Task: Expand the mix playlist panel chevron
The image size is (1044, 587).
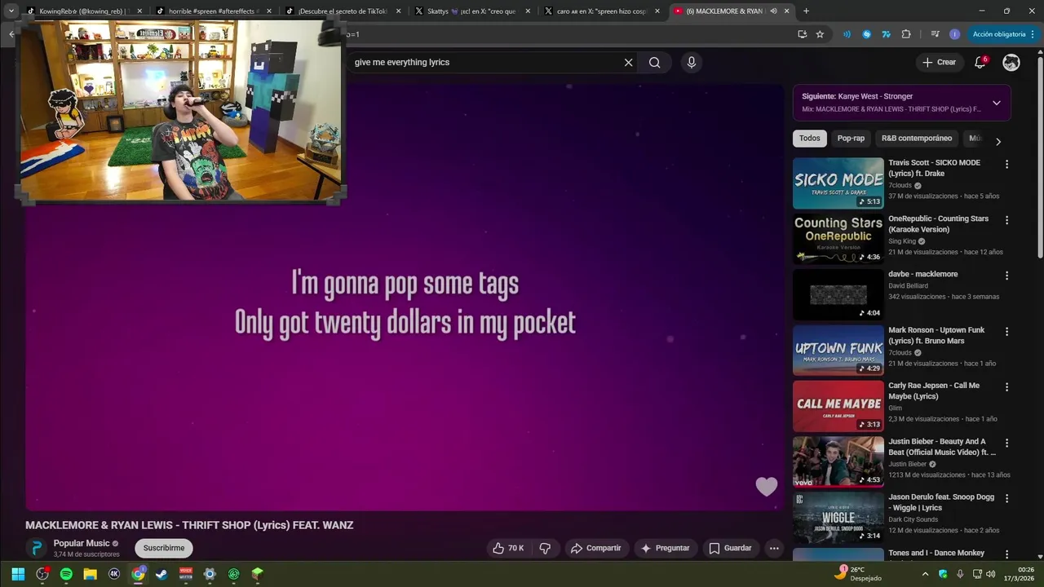Action: pos(996,103)
